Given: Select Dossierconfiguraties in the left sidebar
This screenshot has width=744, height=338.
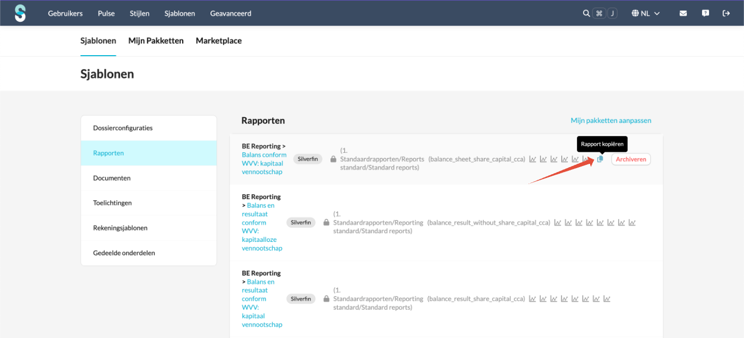Looking at the screenshot, I should point(123,128).
